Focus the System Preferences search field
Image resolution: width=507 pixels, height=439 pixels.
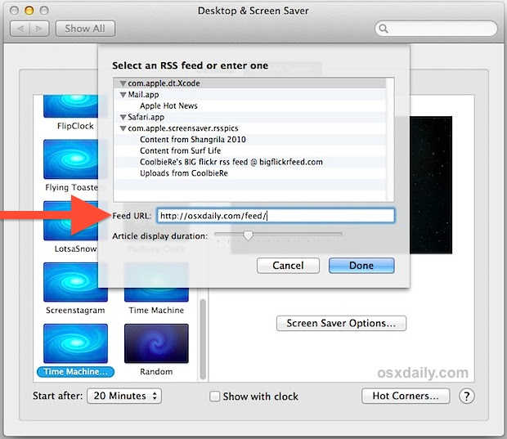(436, 29)
